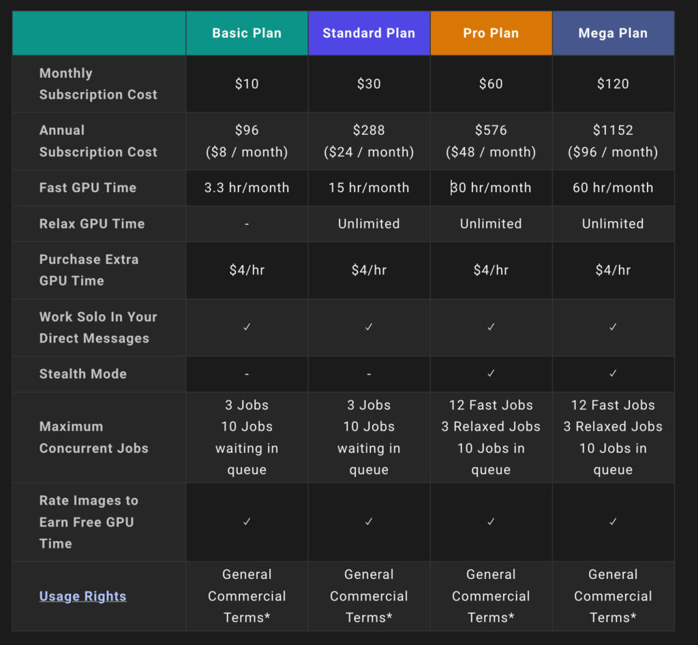The width and height of the screenshot is (698, 645).
Task: Click Mega Plan concurrent jobs cell
Action: pyautogui.click(x=613, y=437)
